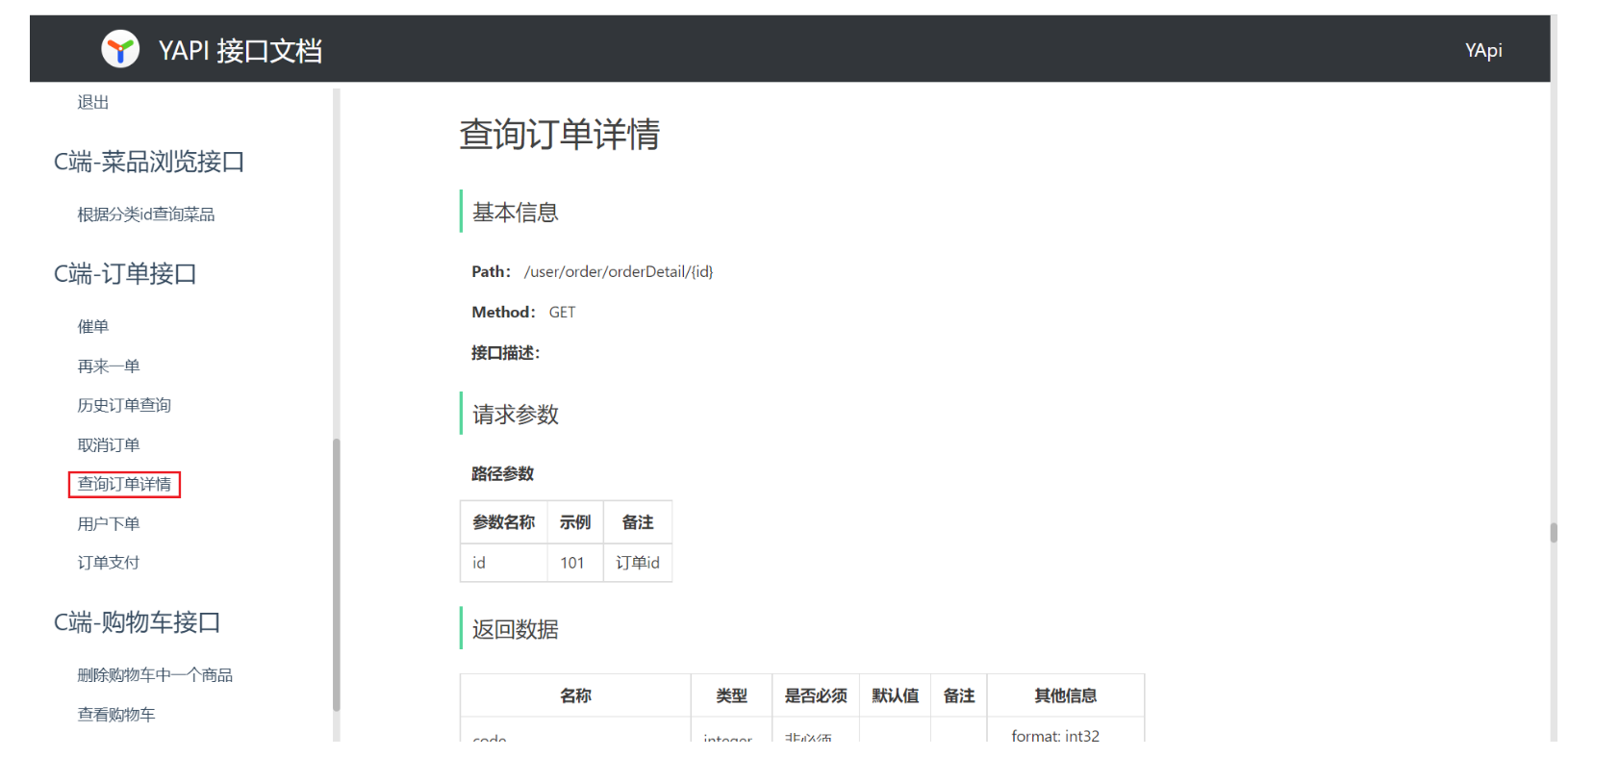Click the 类型 column header

click(x=731, y=695)
